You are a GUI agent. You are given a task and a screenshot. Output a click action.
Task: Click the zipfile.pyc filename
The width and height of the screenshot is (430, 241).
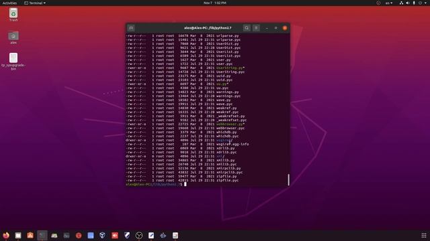227,180
